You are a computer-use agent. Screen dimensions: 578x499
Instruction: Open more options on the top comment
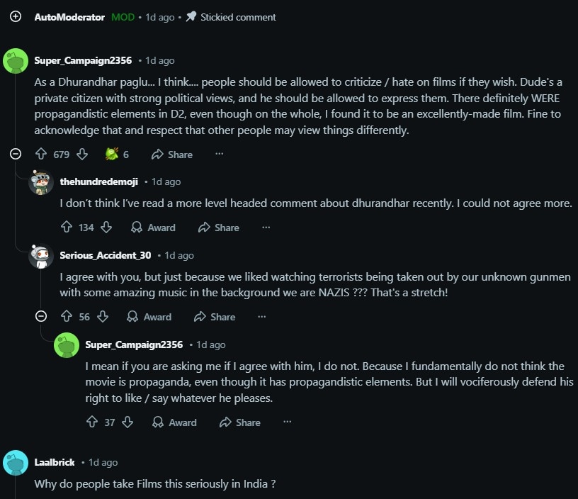tap(220, 153)
